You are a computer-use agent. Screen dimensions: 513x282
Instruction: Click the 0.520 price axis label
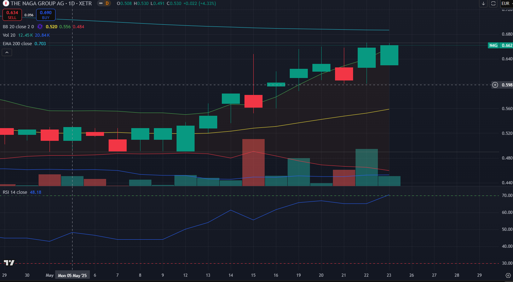pyautogui.click(x=507, y=133)
